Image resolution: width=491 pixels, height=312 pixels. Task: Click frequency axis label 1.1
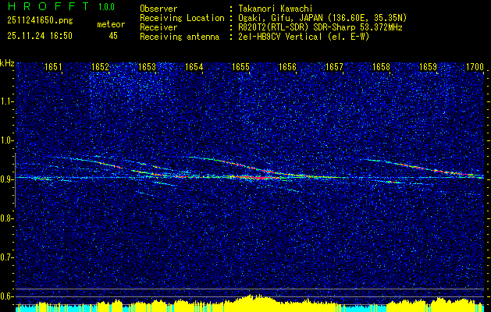click(x=6, y=101)
